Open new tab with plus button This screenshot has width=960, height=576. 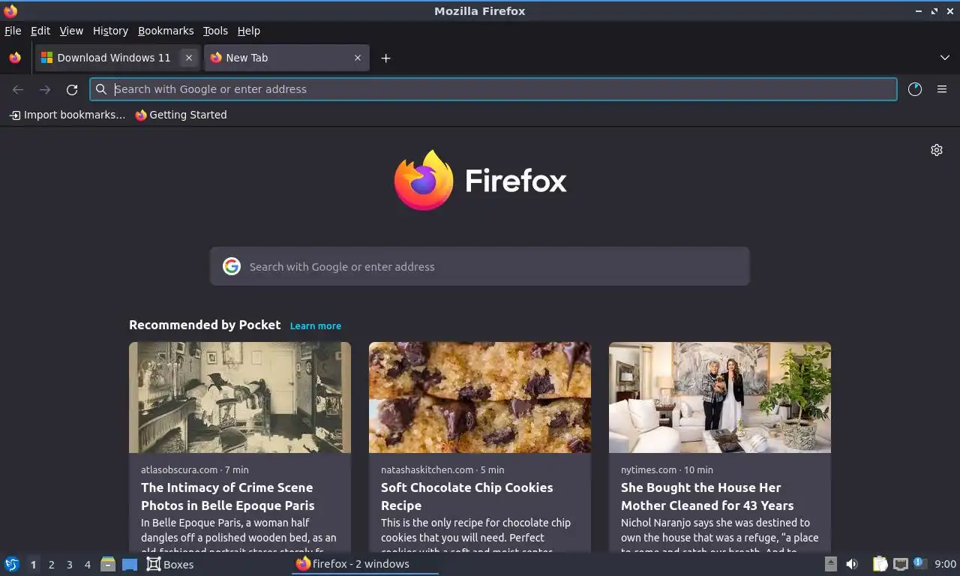click(x=385, y=58)
